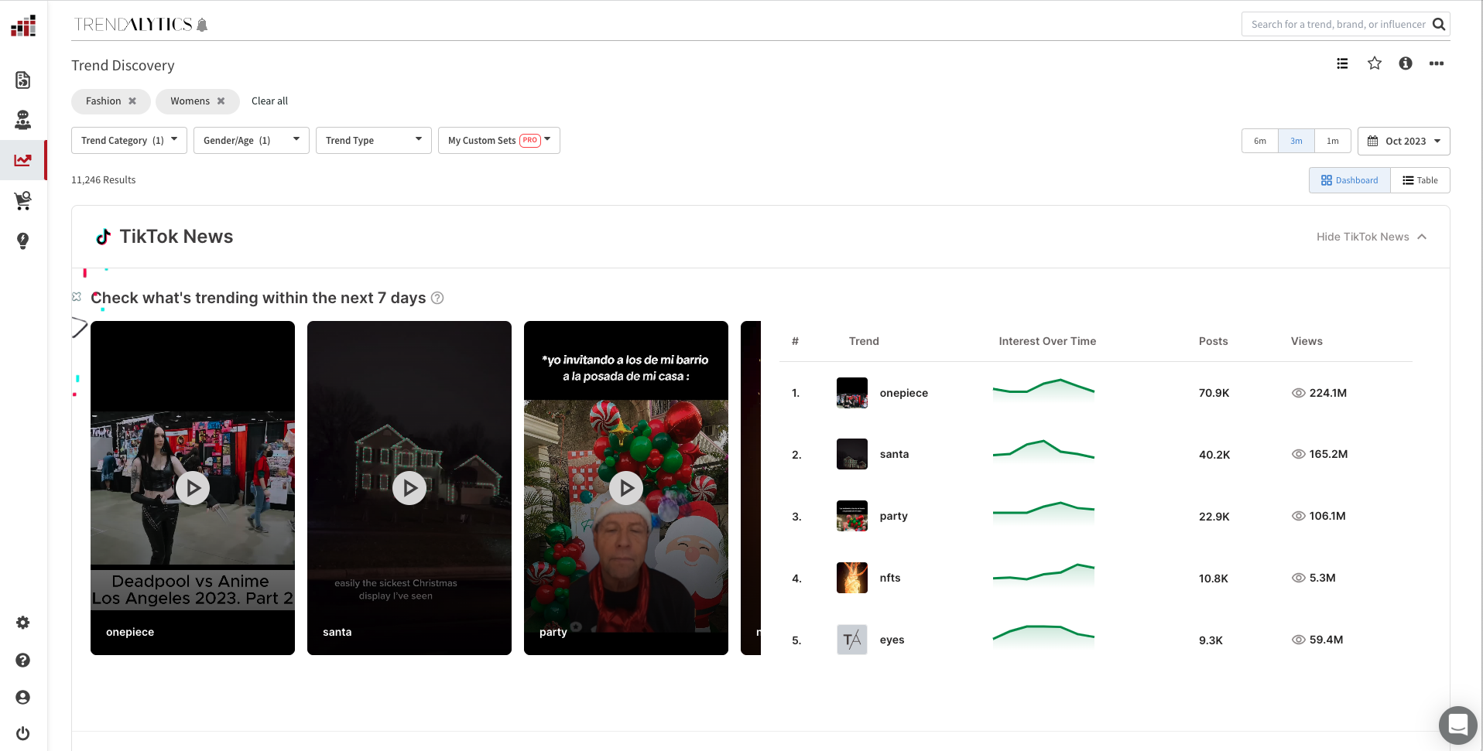Click the Trendalytics bar-chart logo icon
This screenshot has height=751, width=1483.
tap(23, 26)
